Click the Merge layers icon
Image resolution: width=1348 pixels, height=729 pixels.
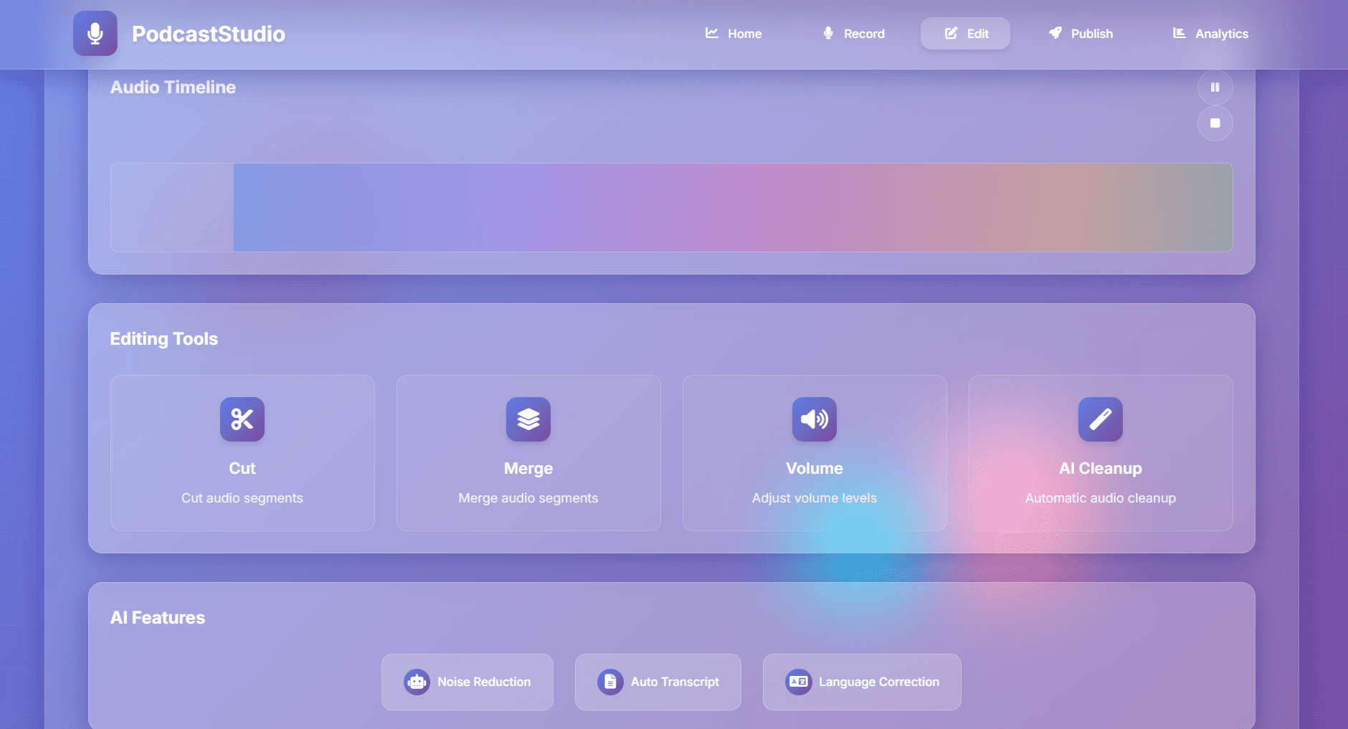528,419
